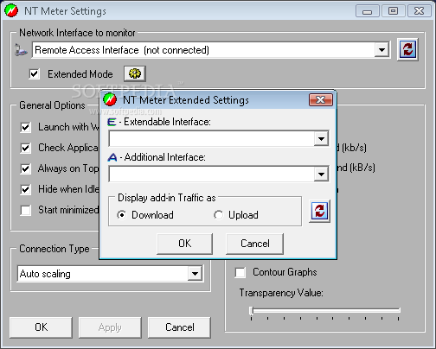The width and height of the screenshot is (436, 349).
Task: Maximize the NT Meter Settings window
Action: click(393, 11)
